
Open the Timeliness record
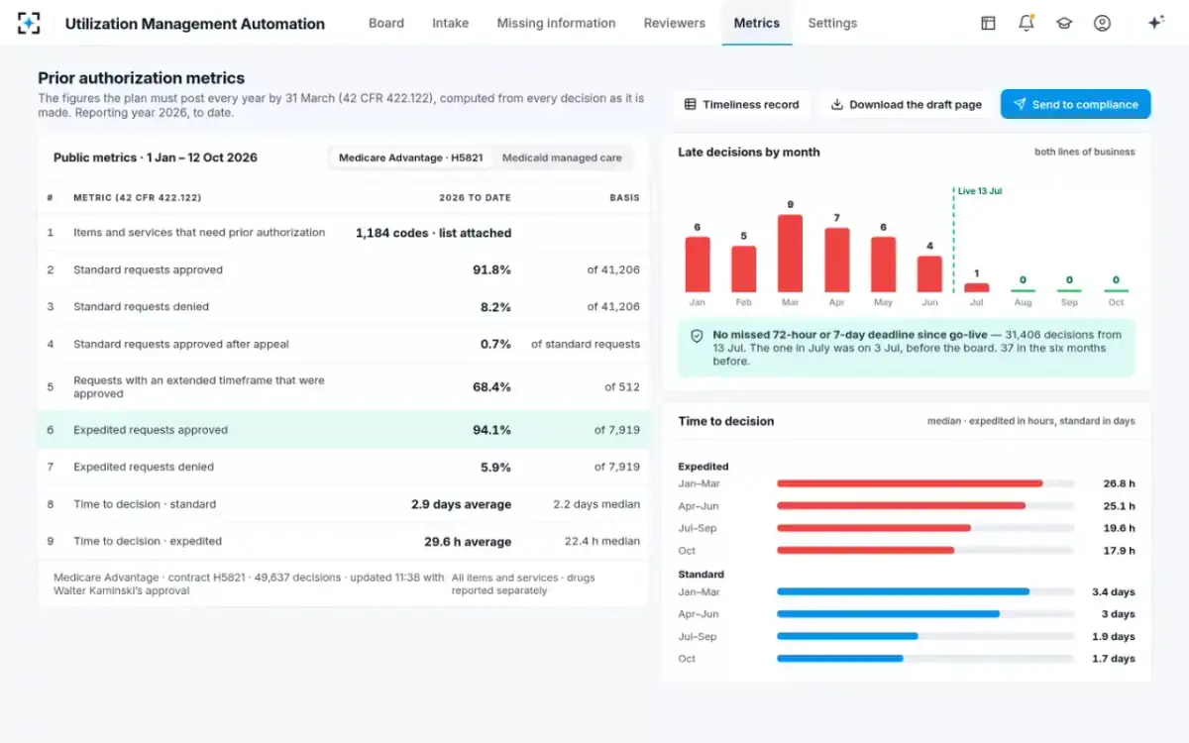(742, 104)
